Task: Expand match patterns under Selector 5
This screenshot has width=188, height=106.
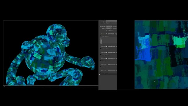Action: click(100, 67)
